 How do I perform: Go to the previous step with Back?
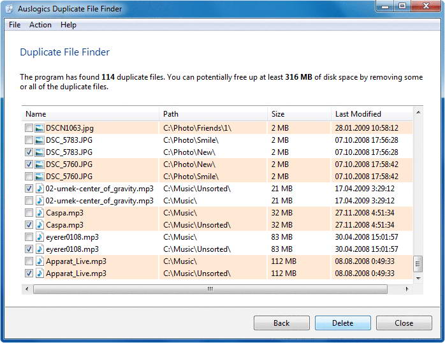pos(281,323)
